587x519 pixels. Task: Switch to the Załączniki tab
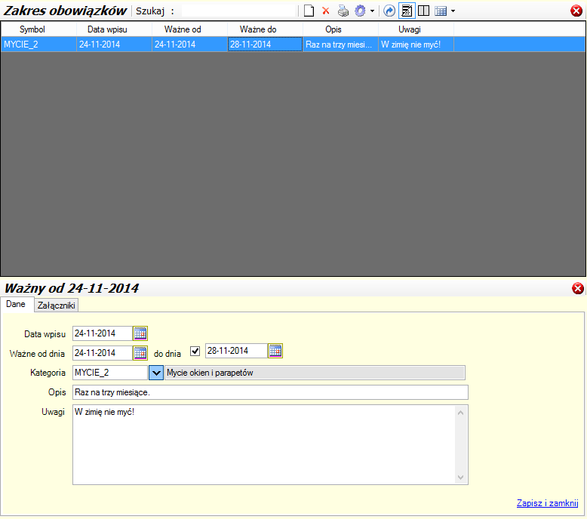point(57,306)
